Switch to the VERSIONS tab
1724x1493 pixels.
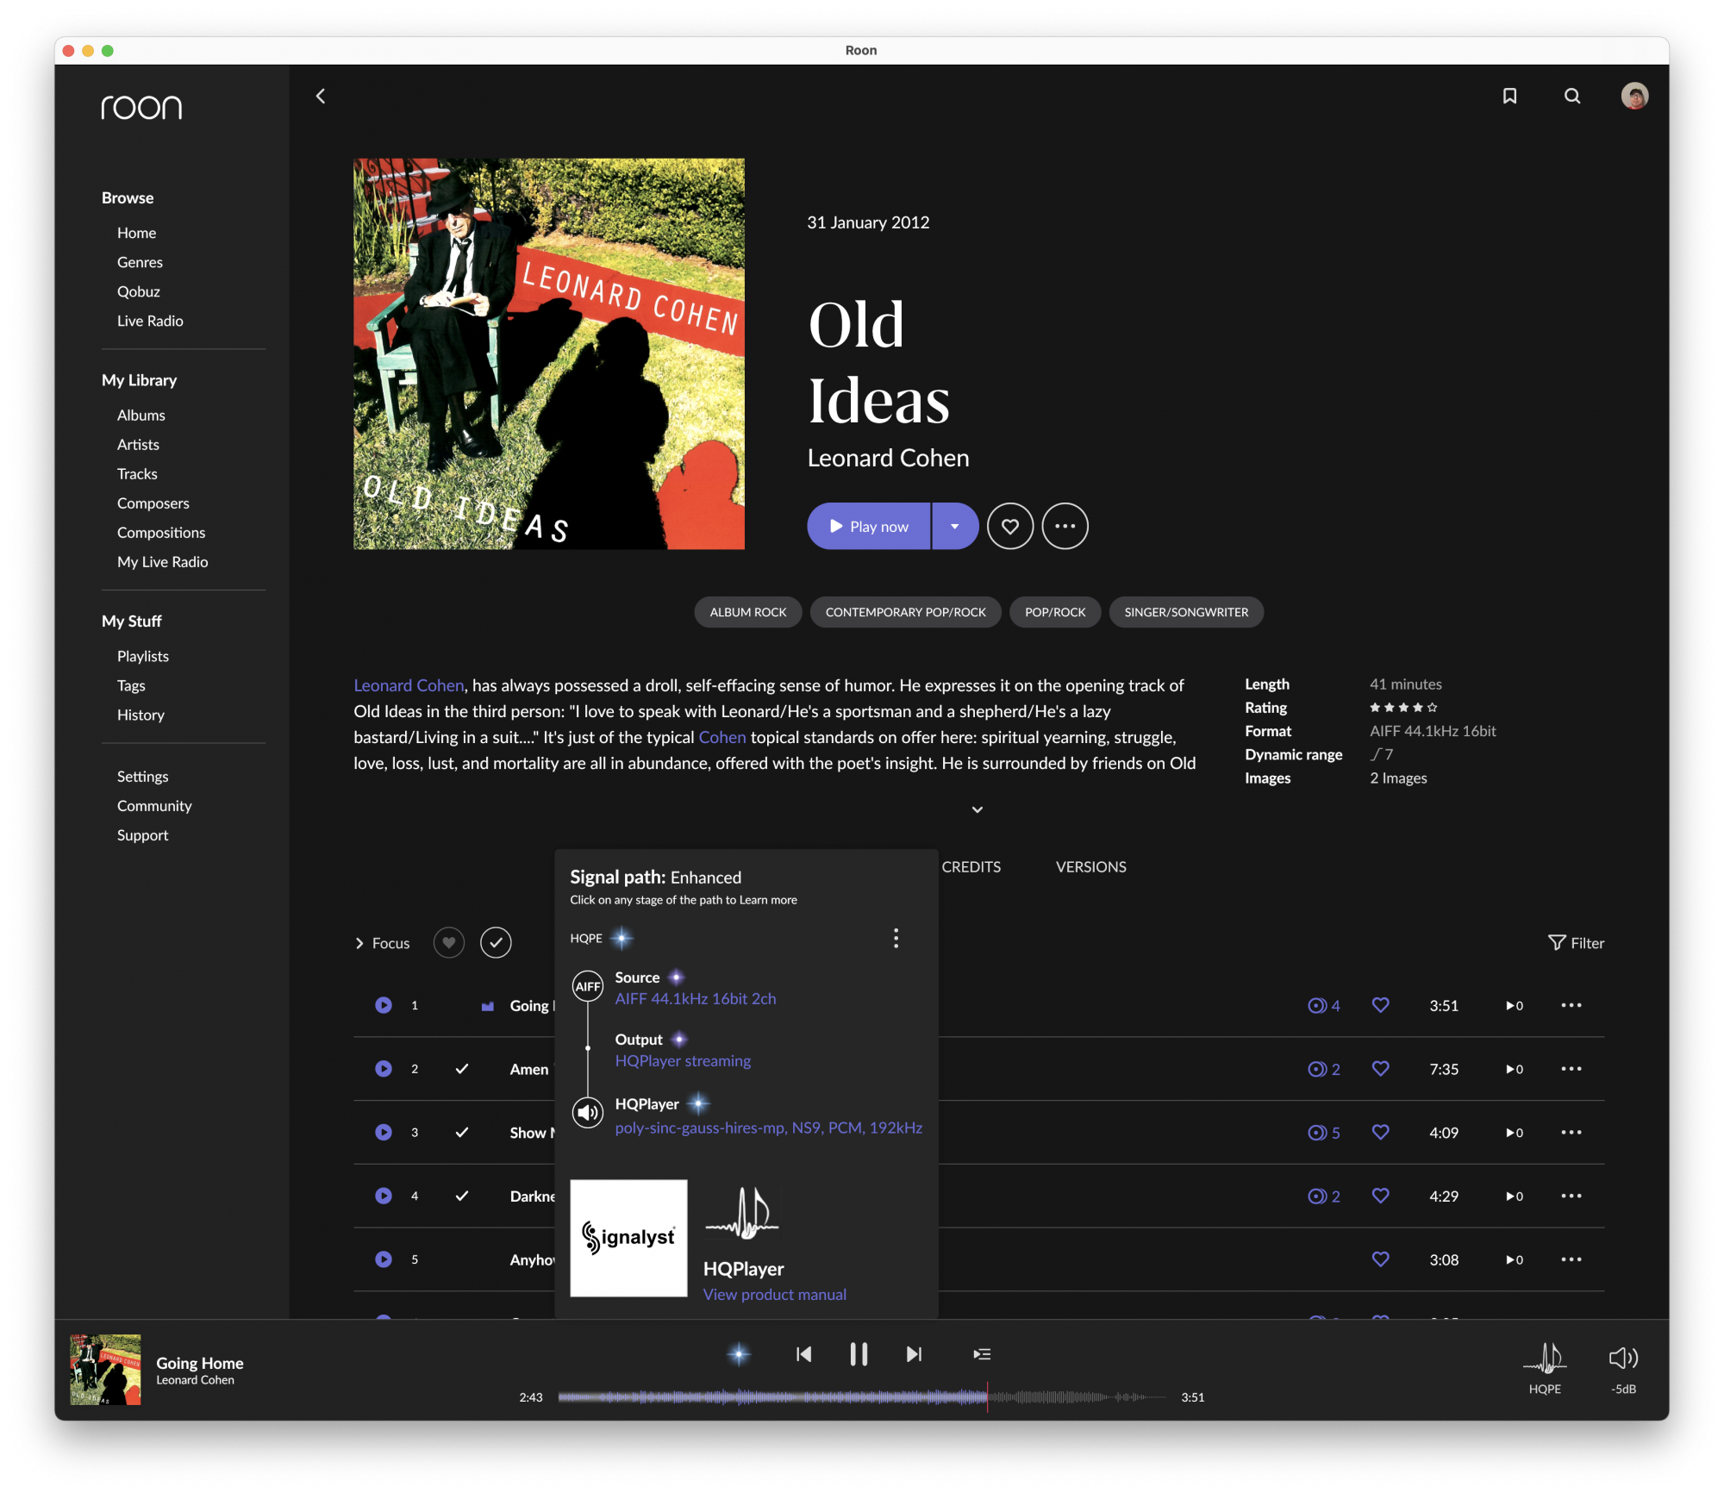click(1090, 867)
